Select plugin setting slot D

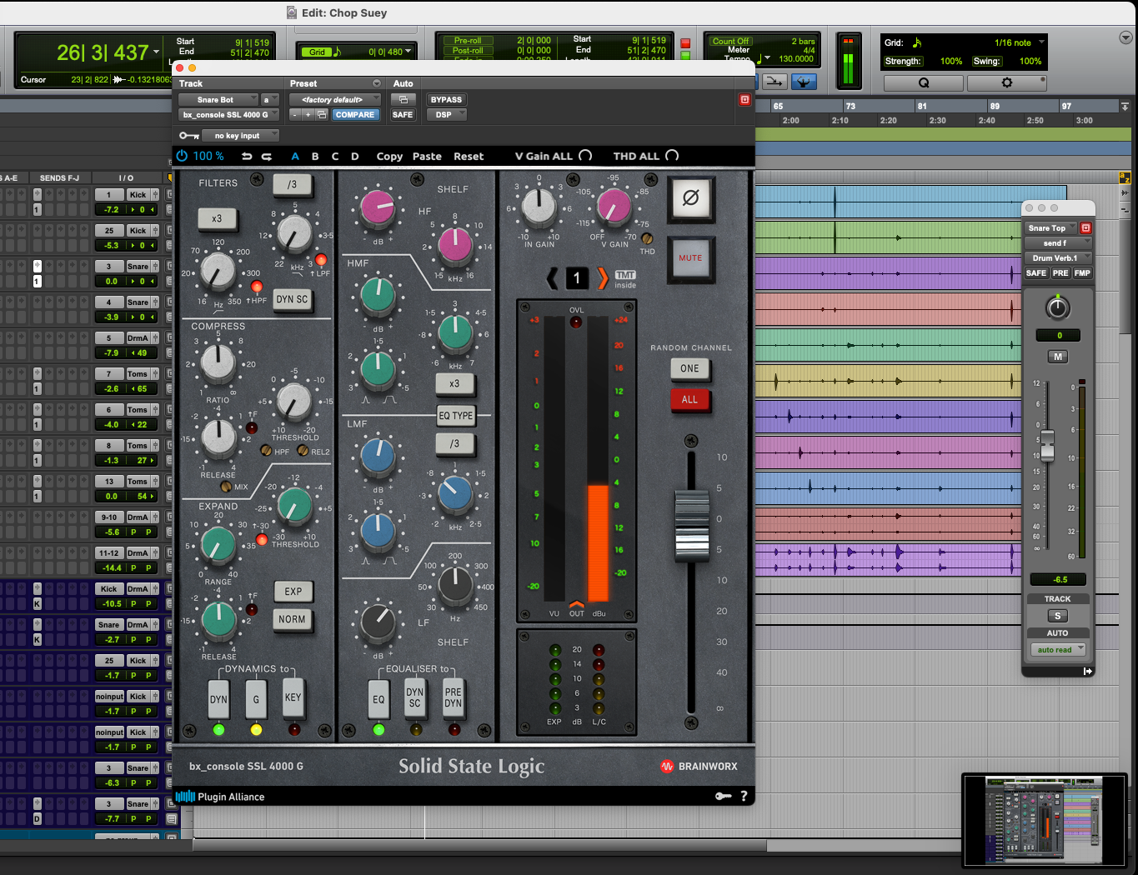tap(355, 156)
